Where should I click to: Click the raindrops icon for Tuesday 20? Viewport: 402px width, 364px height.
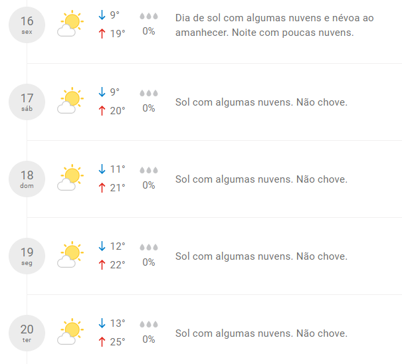point(149,324)
